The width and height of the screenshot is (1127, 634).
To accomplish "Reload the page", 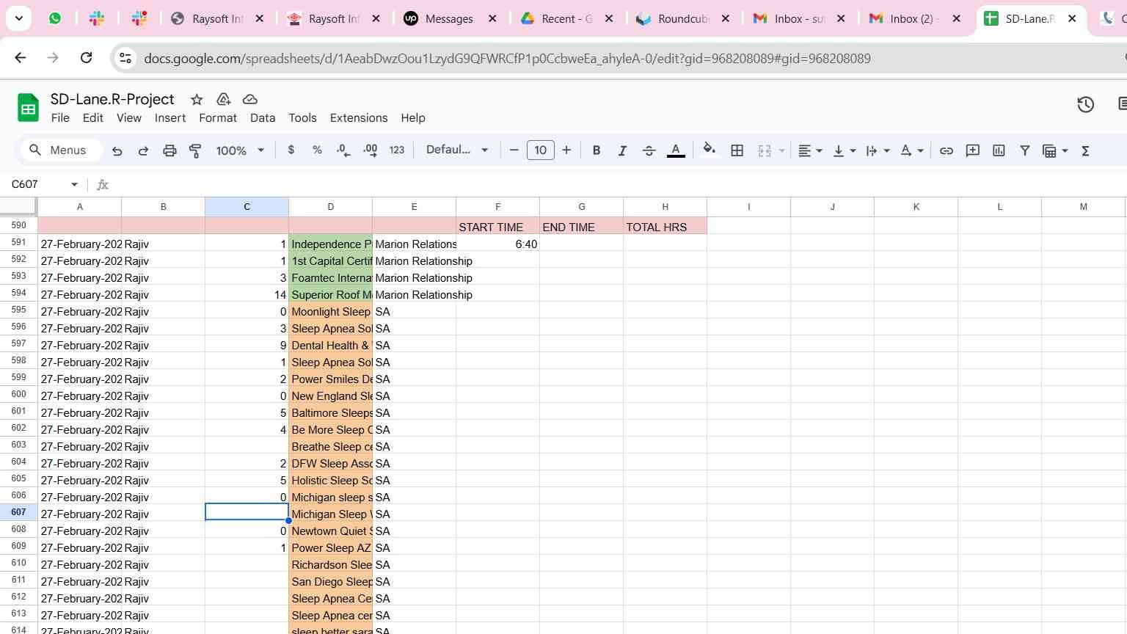I will (86, 58).
